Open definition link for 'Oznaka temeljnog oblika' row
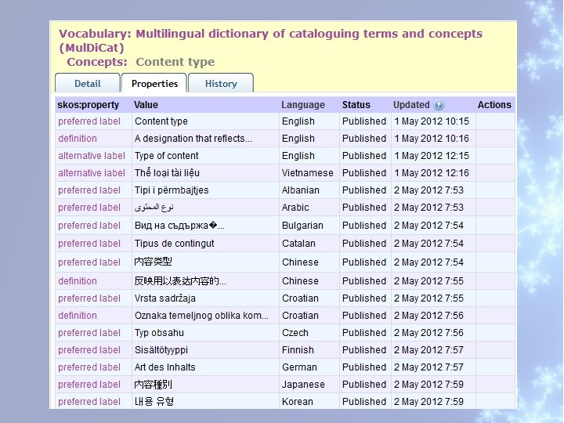Image resolution: width=564 pixels, height=423 pixels. [78, 316]
